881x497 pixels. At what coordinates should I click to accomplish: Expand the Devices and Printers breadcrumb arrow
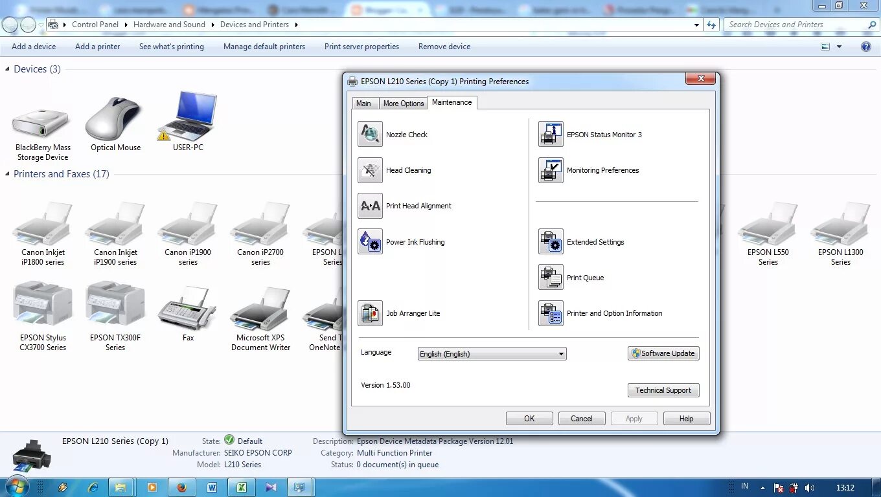[296, 25]
